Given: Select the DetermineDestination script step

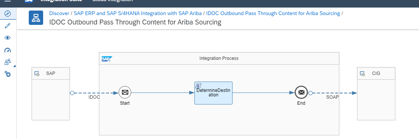Looking at the screenshot, I should pyautogui.click(x=213, y=93).
